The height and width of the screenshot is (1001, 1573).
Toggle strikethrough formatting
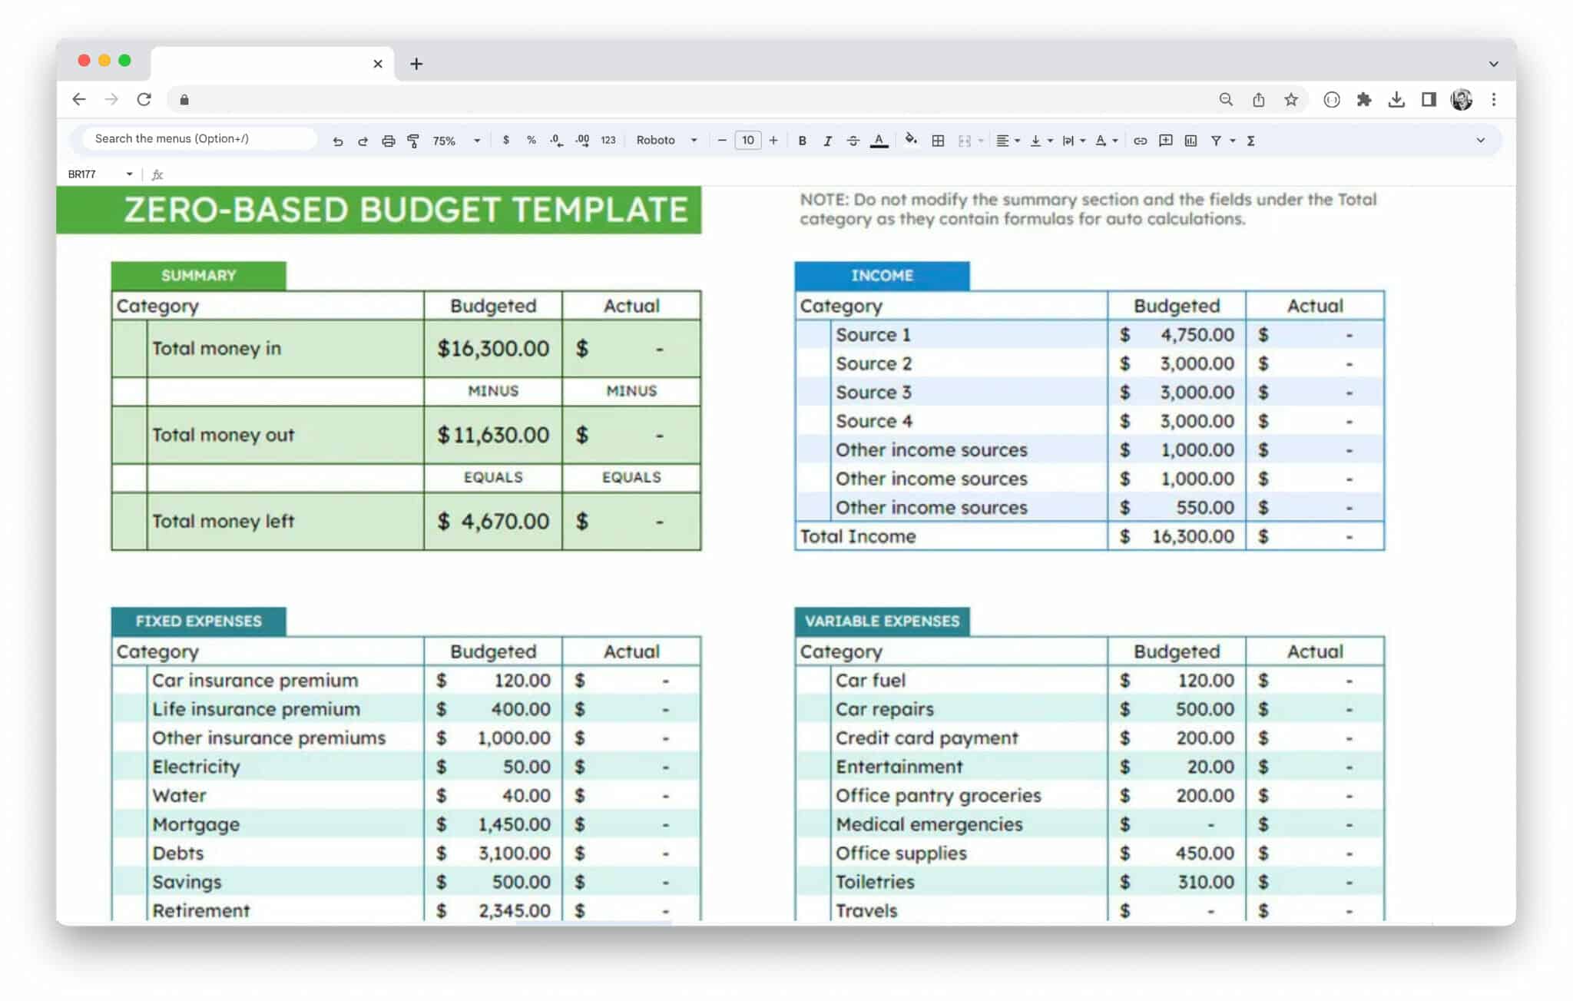853,141
